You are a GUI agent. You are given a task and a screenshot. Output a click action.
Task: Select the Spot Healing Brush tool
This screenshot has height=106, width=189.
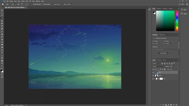pos(2,29)
